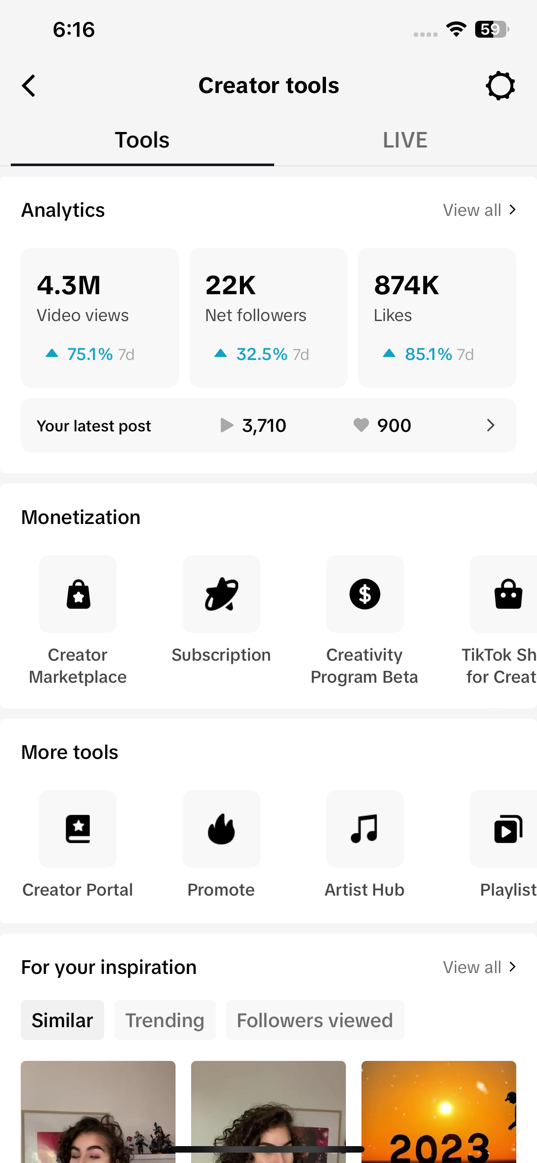The width and height of the screenshot is (537, 1163).
Task: Tap the Promote flame icon
Action: 221,829
